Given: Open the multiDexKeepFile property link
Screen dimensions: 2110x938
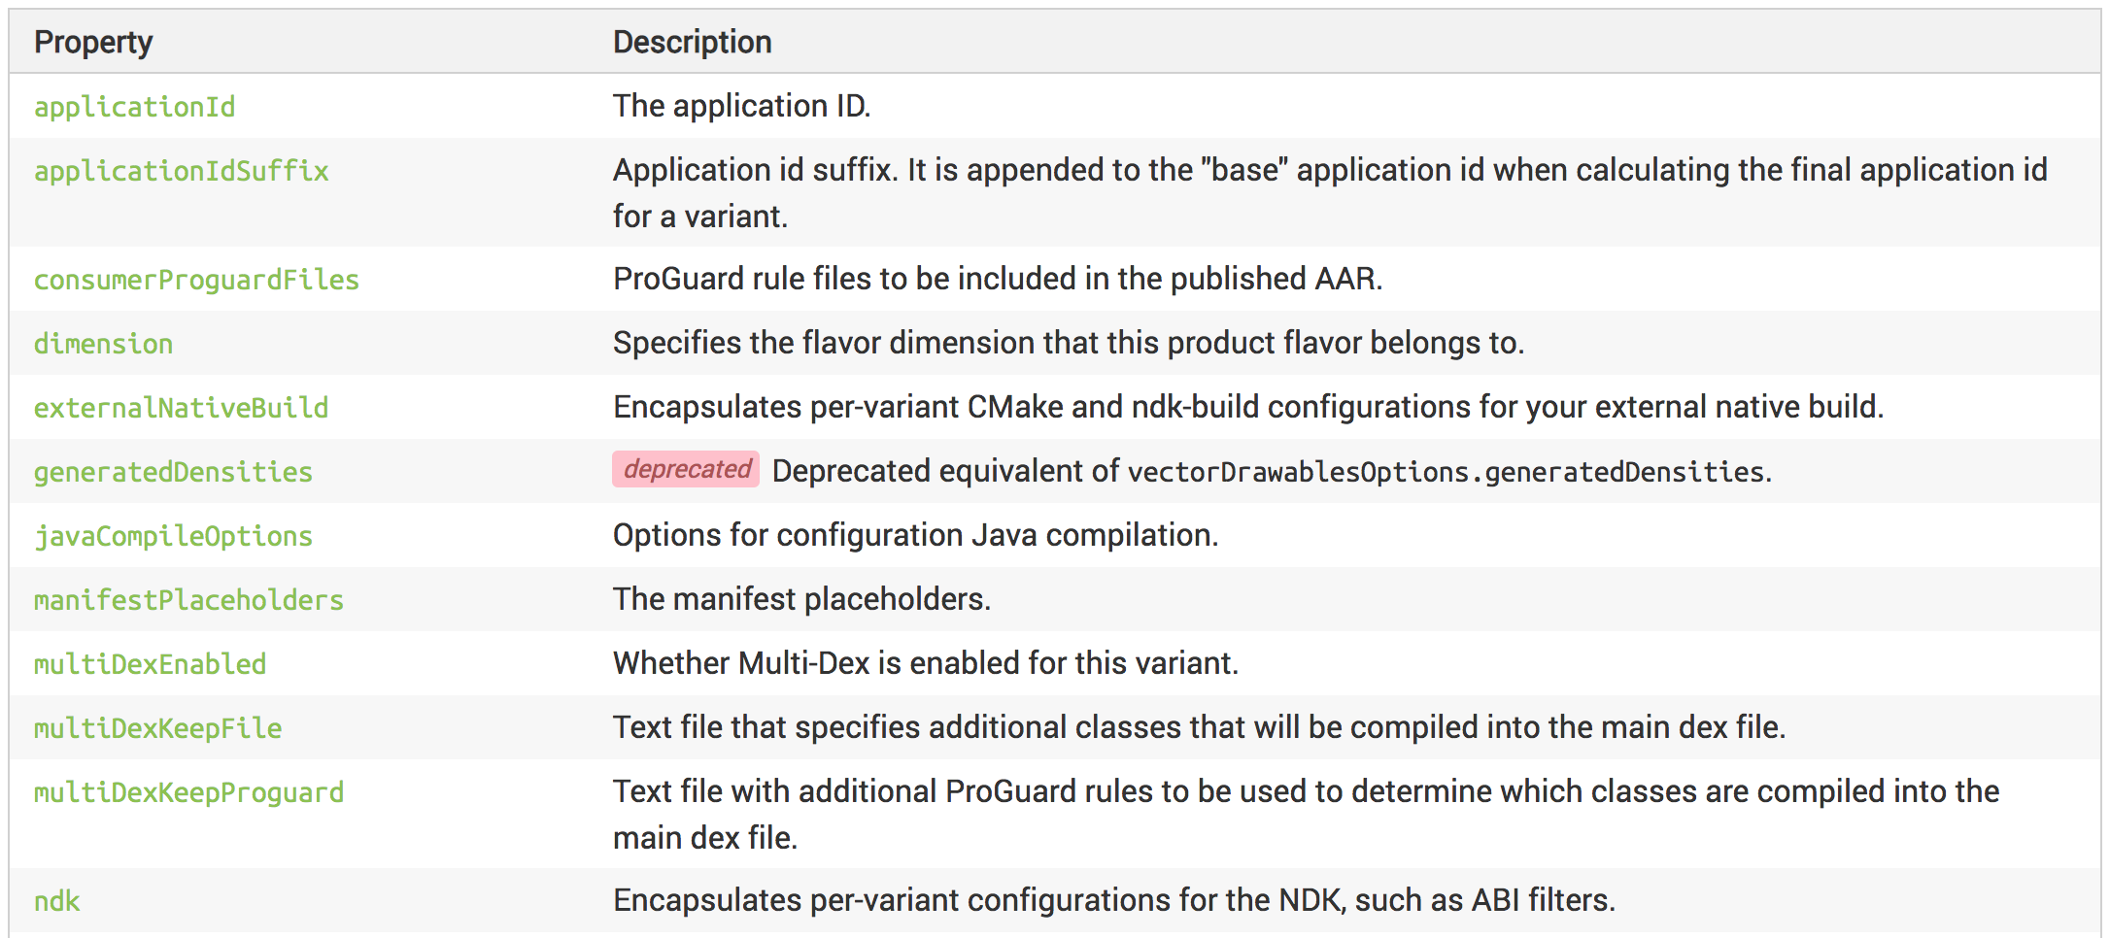Looking at the screenshot, I should pos(157,728).
